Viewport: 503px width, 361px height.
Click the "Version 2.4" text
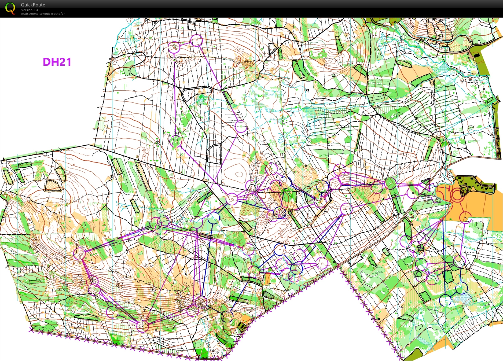pos(30,10)
